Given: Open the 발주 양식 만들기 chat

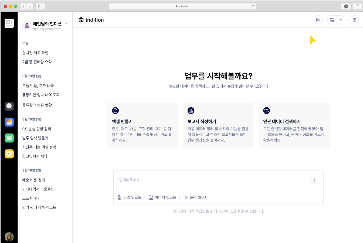Looking at the screenshot, I should click(x=35, y=138).
